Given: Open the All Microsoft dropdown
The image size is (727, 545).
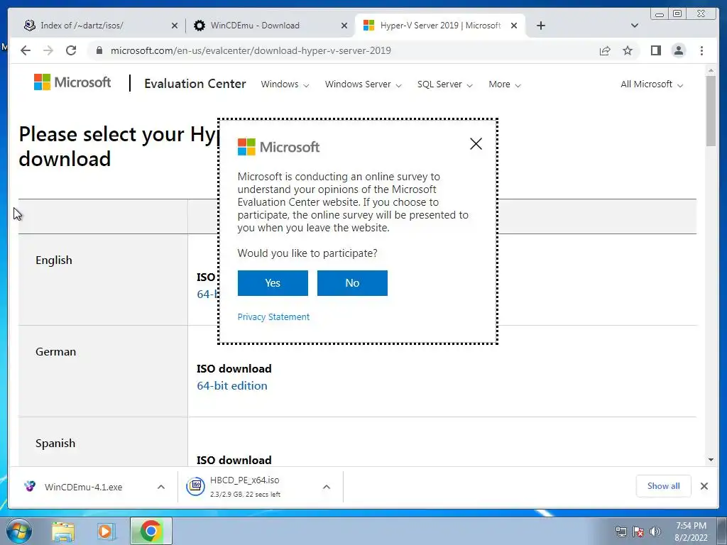Looking at the screenshot, I should (652, 84).
